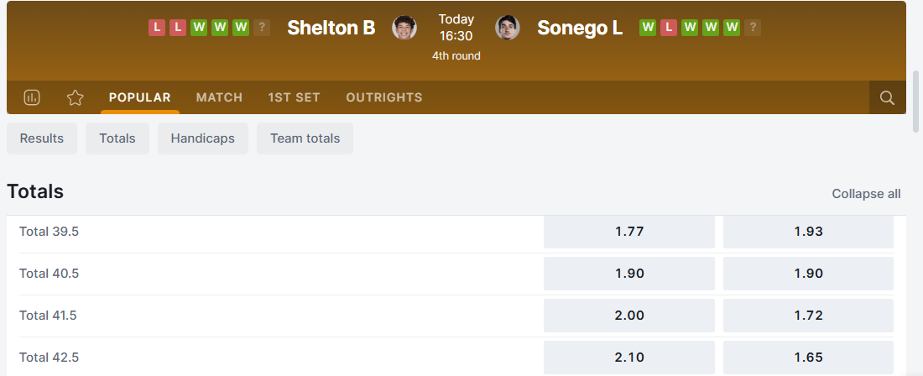Click Shelton B player avatar

tap(404, 28)
